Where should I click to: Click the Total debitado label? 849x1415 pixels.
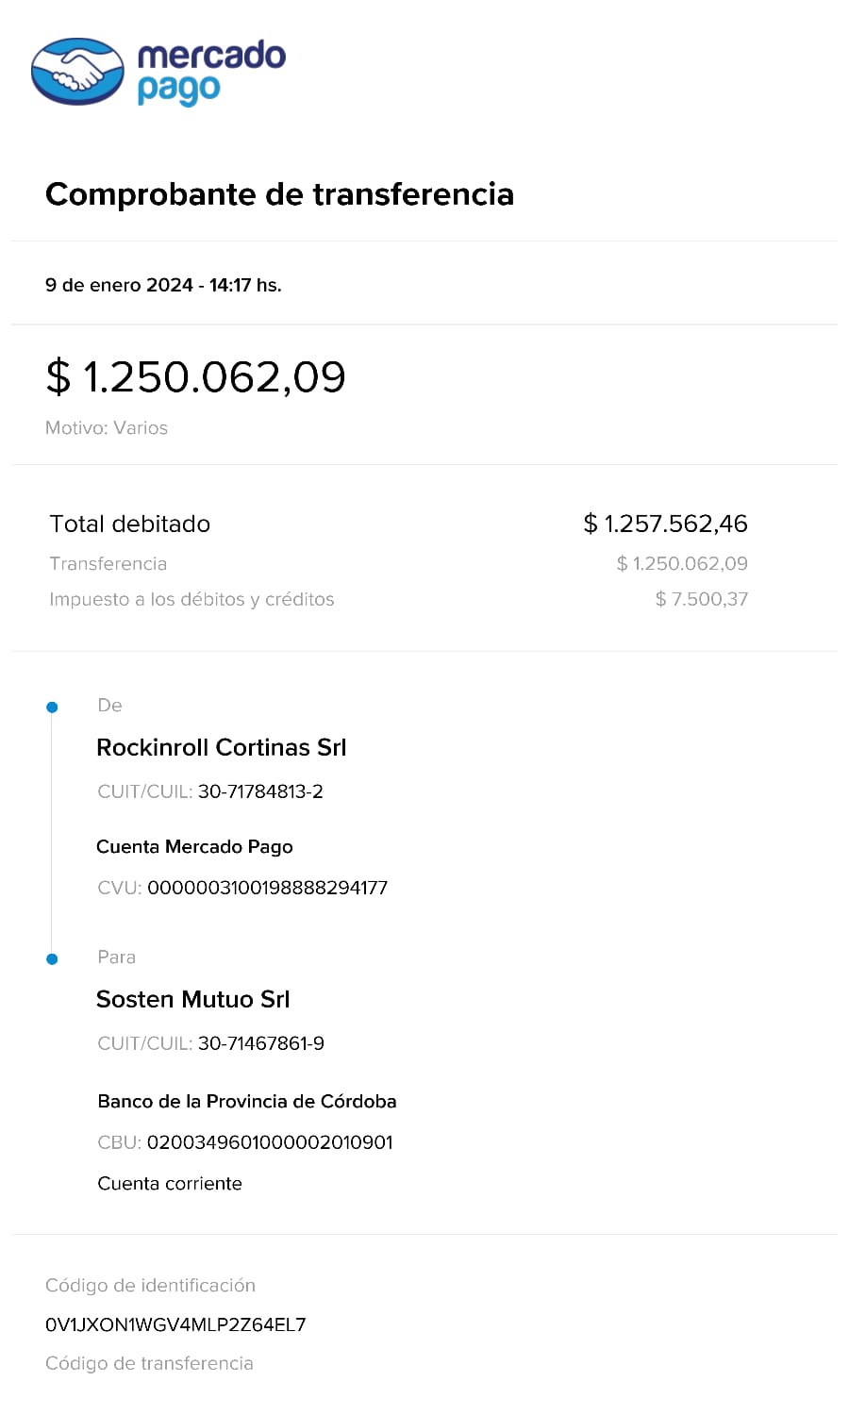tap(130, 524)
